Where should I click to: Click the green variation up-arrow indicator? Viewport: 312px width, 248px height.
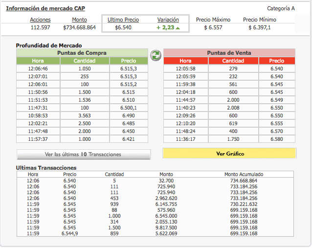tap(178, 28)
